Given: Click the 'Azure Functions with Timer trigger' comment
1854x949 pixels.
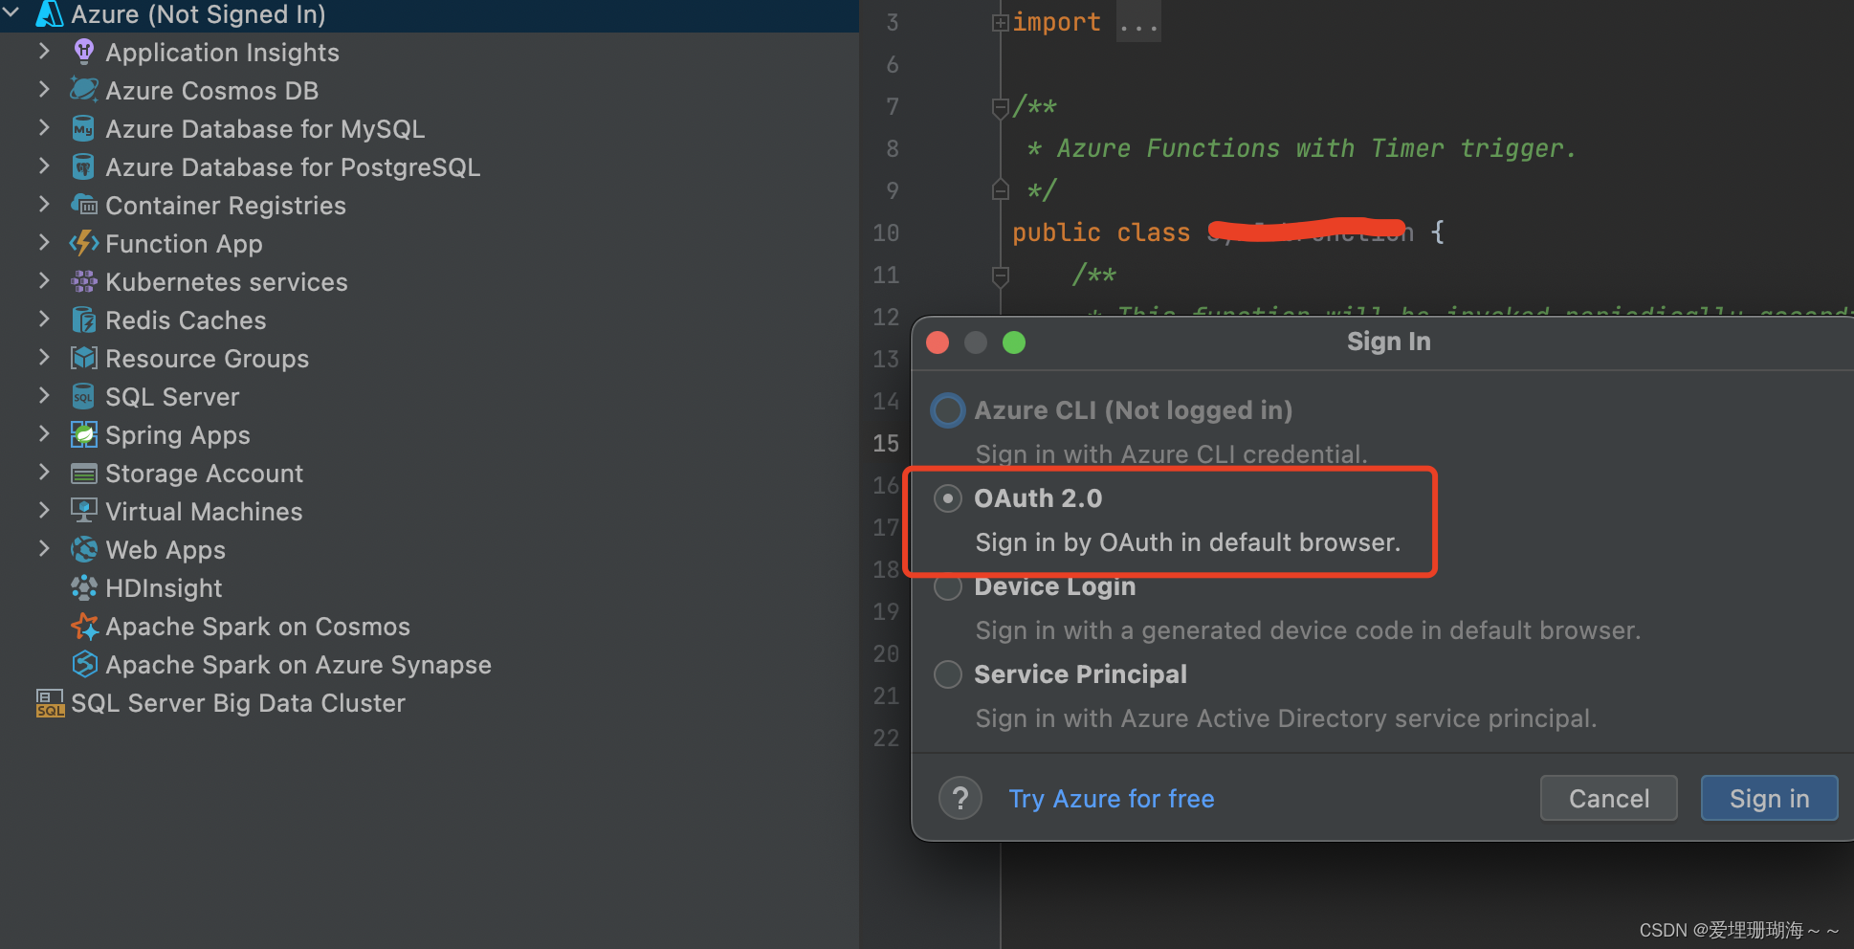Looking at the screenshot, I should [x=1315, y=148].
